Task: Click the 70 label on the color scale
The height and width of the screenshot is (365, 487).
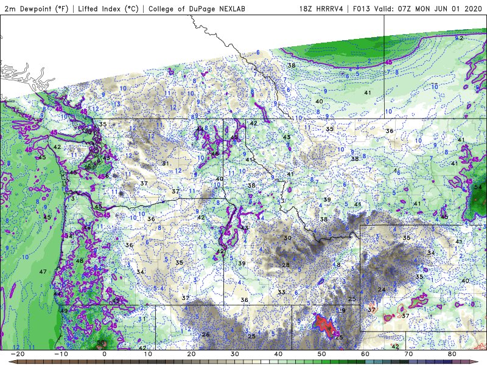Action: [408, 354]
